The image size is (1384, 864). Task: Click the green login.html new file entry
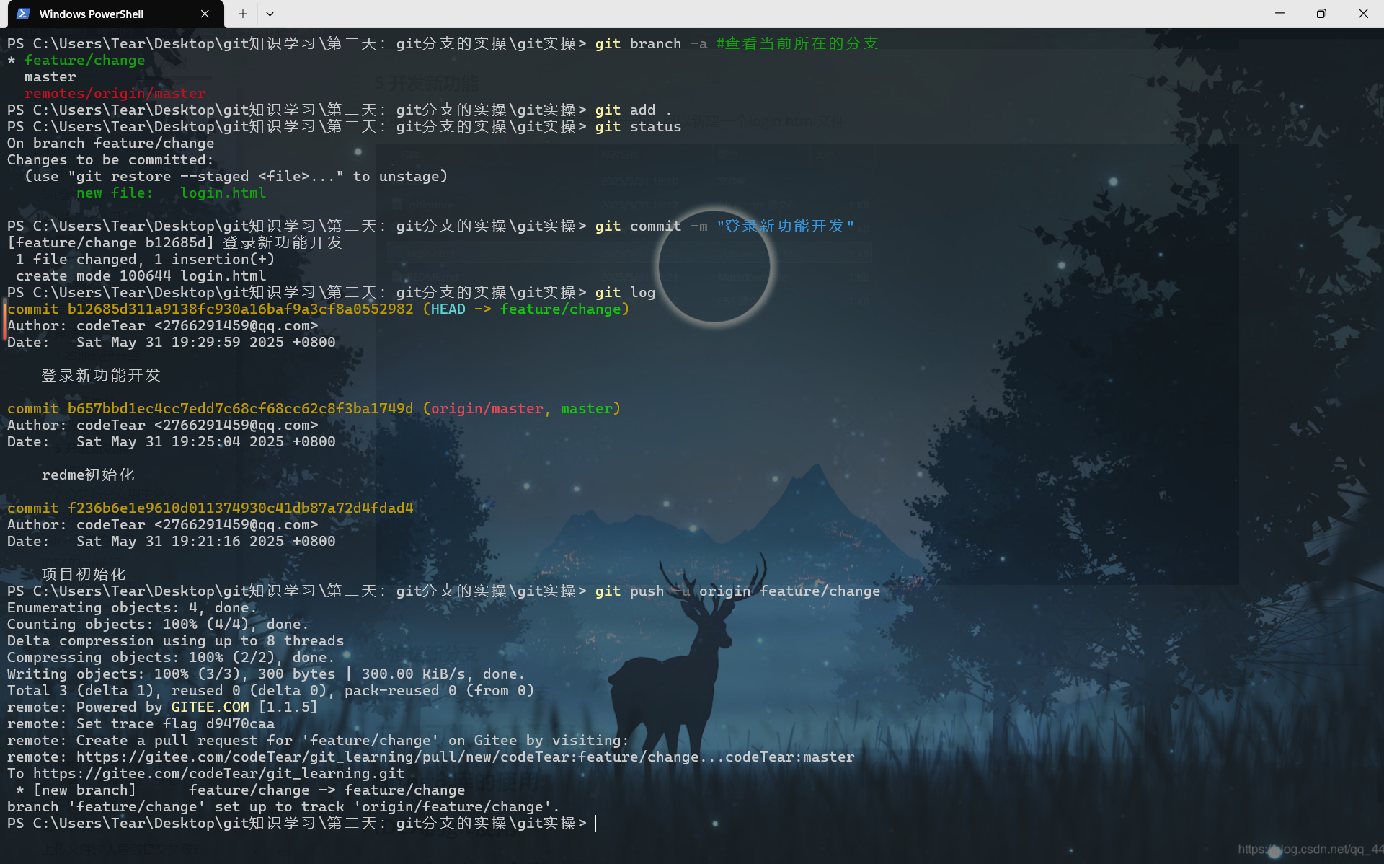(x=223, y=193)
